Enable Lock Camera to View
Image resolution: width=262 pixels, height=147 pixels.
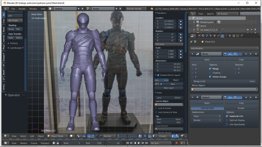point(156,112)
